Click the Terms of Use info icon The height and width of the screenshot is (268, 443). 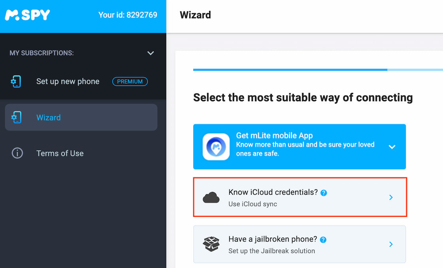(x=17, y=153)
